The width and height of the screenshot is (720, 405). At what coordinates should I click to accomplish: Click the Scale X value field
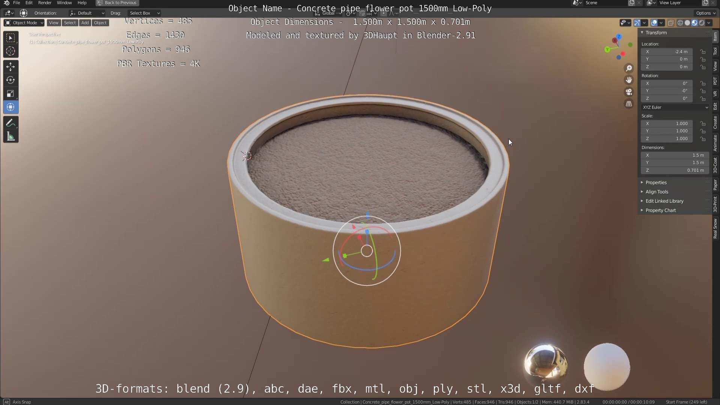[667, 123]
